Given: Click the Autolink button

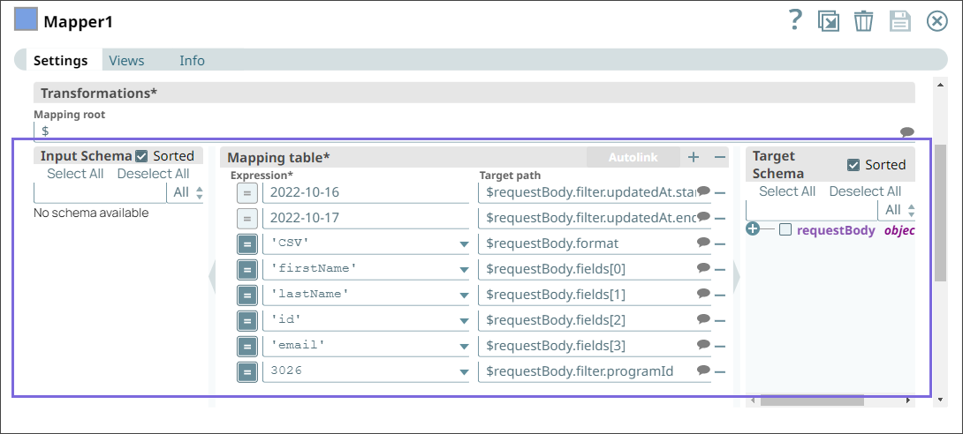Looking at the screenshot, I should [633, 158].
